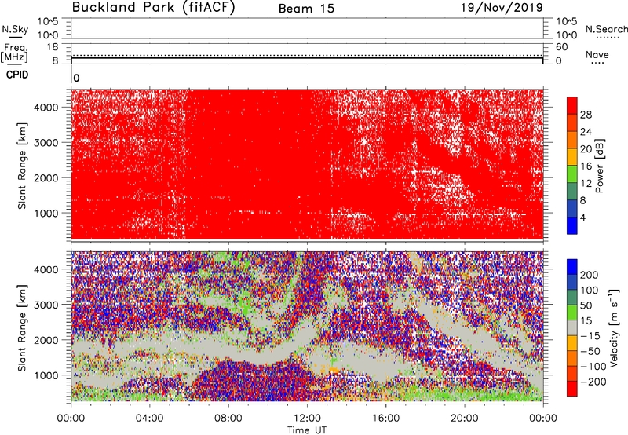Click the "-200" label on velocity colorbar
This screenshot has width=628, height=435.
pyautogui.click(x=593, y=382)
